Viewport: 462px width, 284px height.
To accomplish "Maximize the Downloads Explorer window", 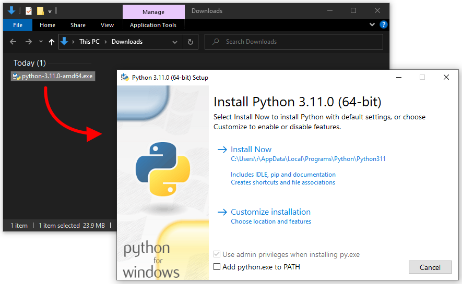I will pyautogui.click(x=353, y=11).
